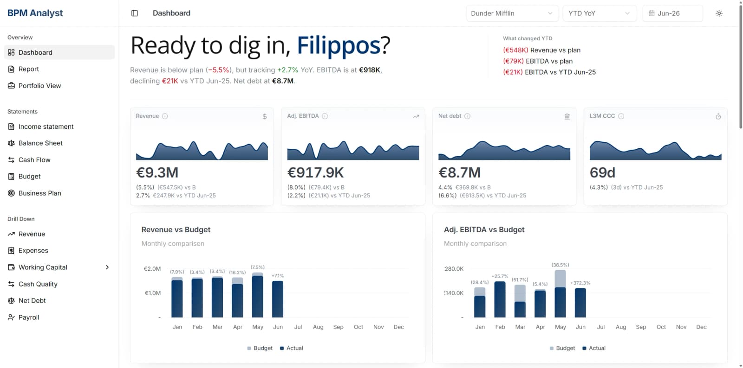Toggle Budget series in Adj. EBITDA legend
743x368 pixels.
click(562, 348)
